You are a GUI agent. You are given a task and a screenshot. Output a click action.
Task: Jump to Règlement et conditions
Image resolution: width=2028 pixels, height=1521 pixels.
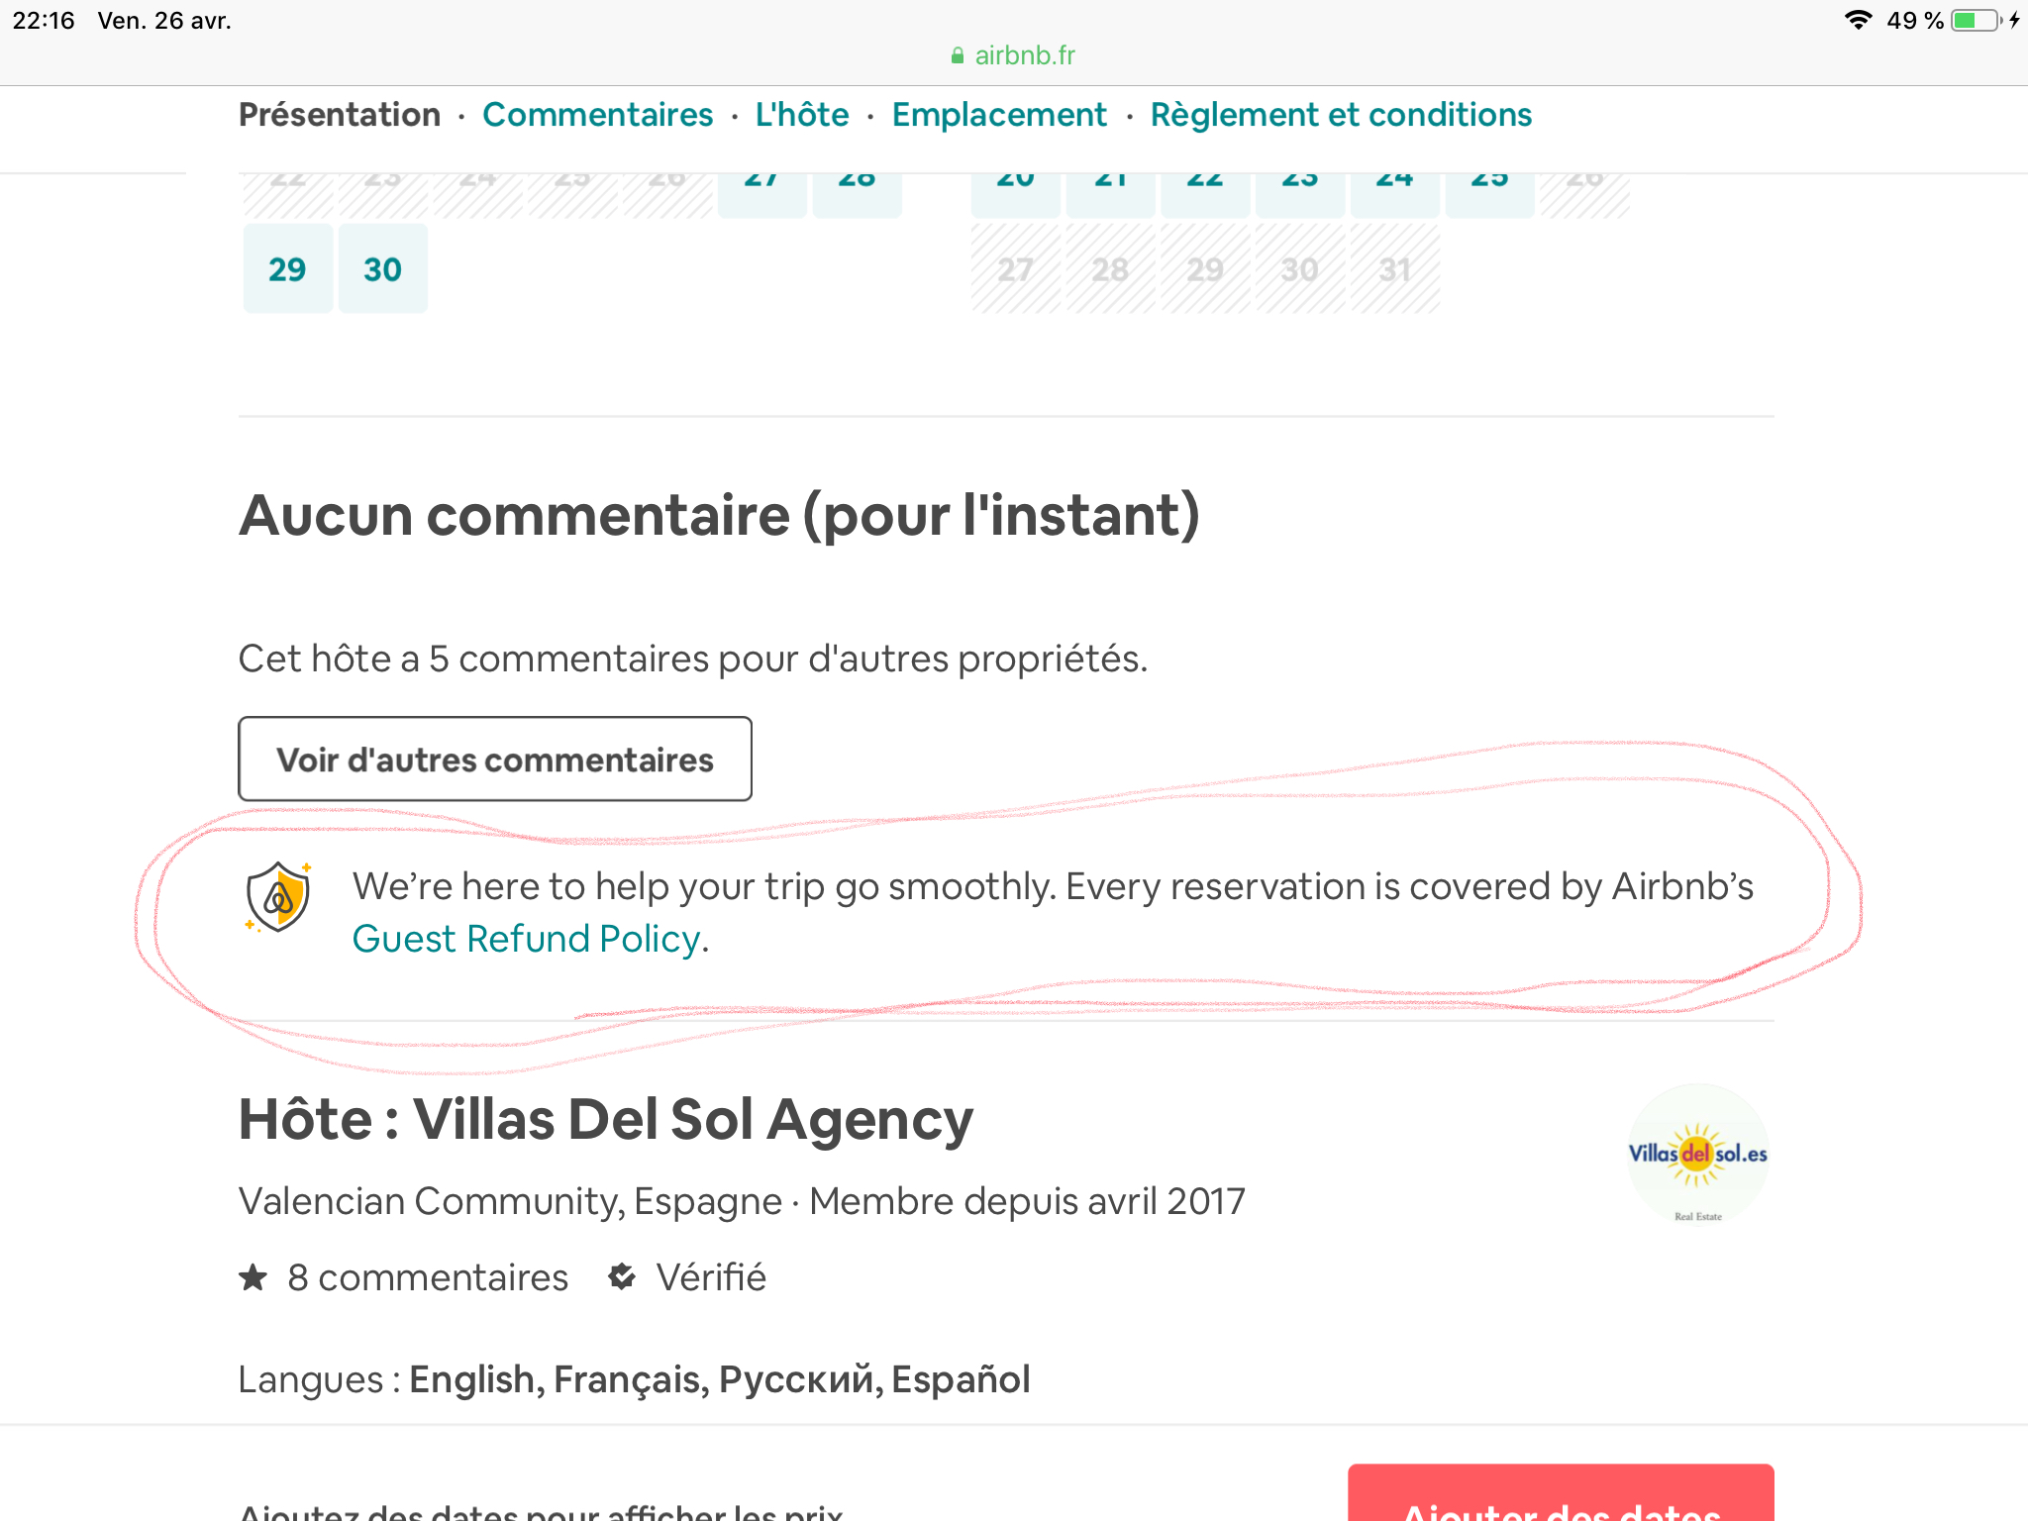[x=1340, y=115]
